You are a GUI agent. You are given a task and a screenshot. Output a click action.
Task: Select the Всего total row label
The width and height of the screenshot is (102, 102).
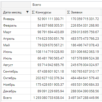pos(7,98)
